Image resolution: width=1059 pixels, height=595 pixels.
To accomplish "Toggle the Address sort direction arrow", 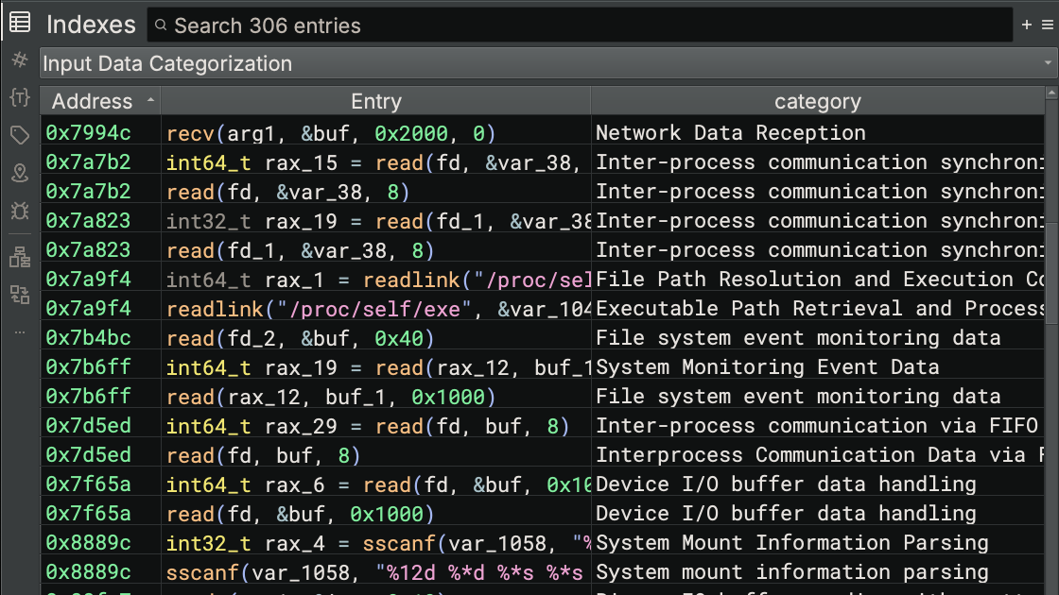I will [150, 100].
